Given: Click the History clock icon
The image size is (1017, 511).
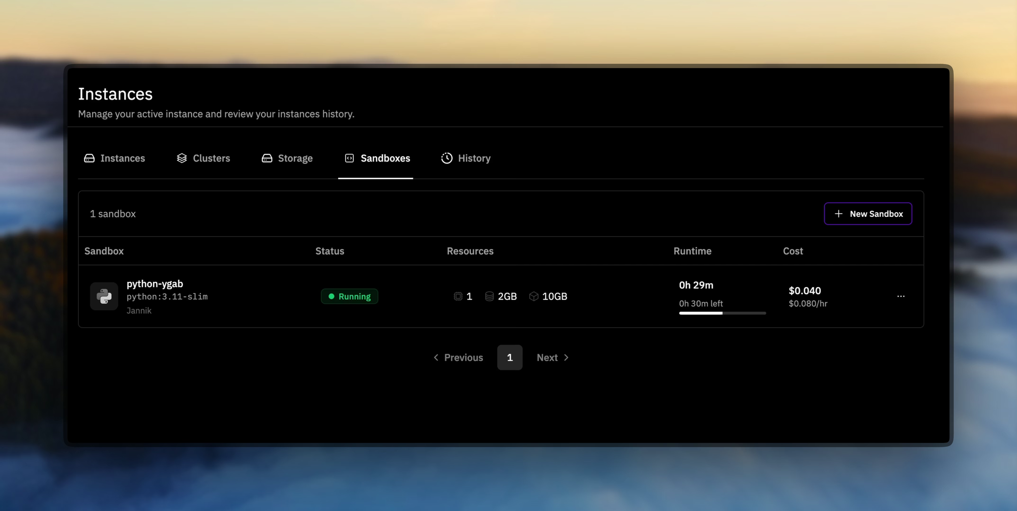Looking at the screenshot, I should click(x=446, y=158).
